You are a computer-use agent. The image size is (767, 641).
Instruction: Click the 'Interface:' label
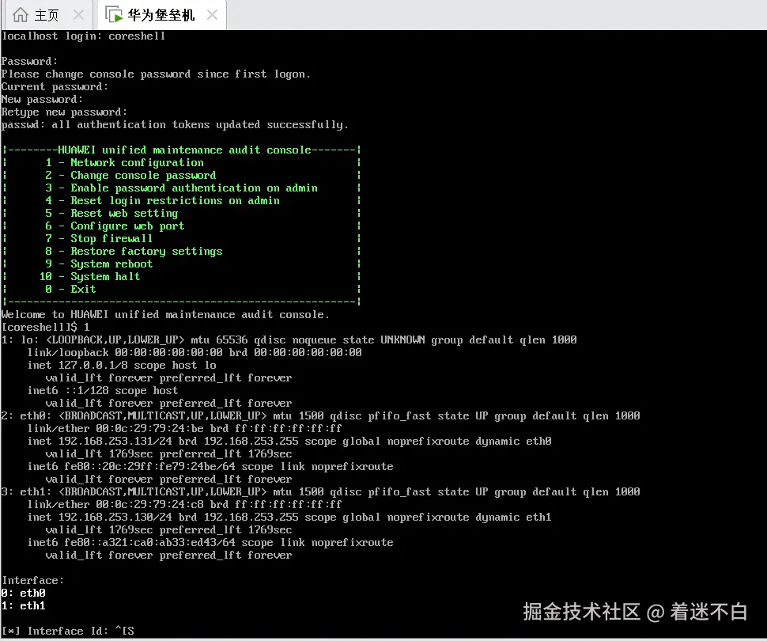[x=32, y=581]
